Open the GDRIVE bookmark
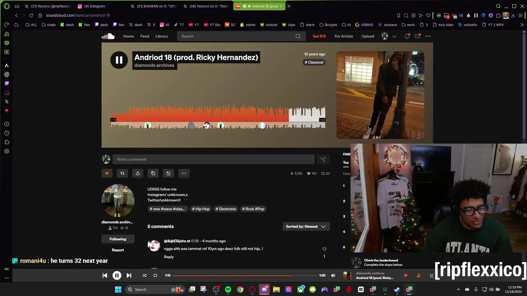Screen dimensions: 527x296 (x=364, y=25)
